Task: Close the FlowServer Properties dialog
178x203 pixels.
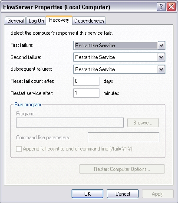Action: (171, 7)
